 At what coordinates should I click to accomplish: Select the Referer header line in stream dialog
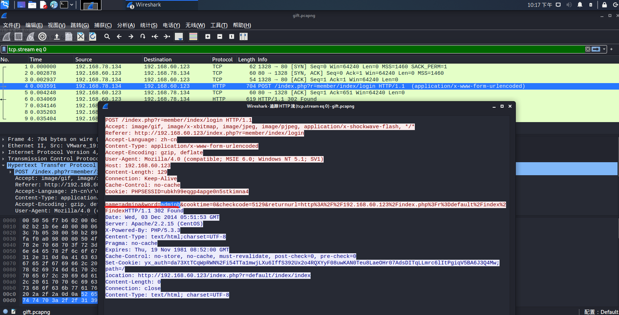(205, 133)
